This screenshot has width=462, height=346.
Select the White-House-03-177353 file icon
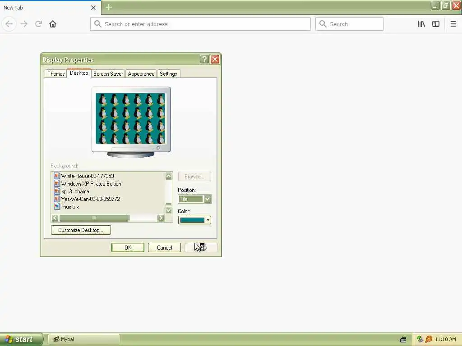pos(57,176)
